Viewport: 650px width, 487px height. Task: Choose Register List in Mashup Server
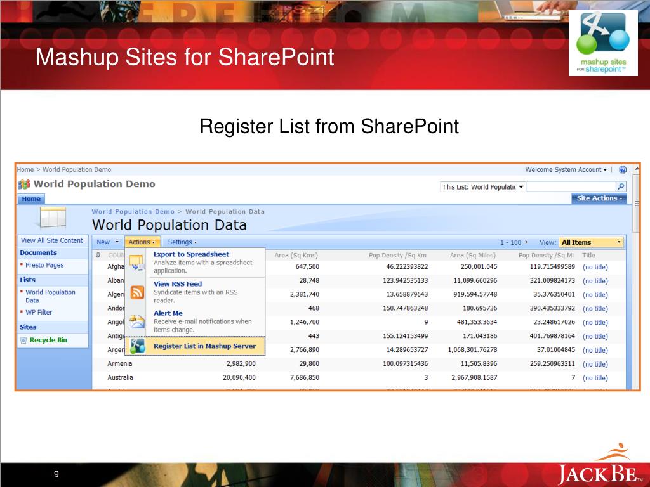(196, 346)
